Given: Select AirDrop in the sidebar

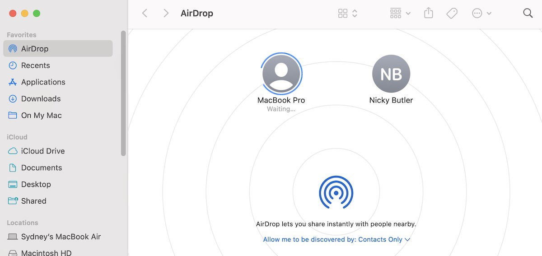Looking at the screenshot, I should [58, 48].
